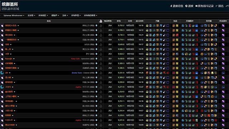Screen dimensions: 229x129
Task: Sort by the 时间 column header
Action: tap(130, 21)
